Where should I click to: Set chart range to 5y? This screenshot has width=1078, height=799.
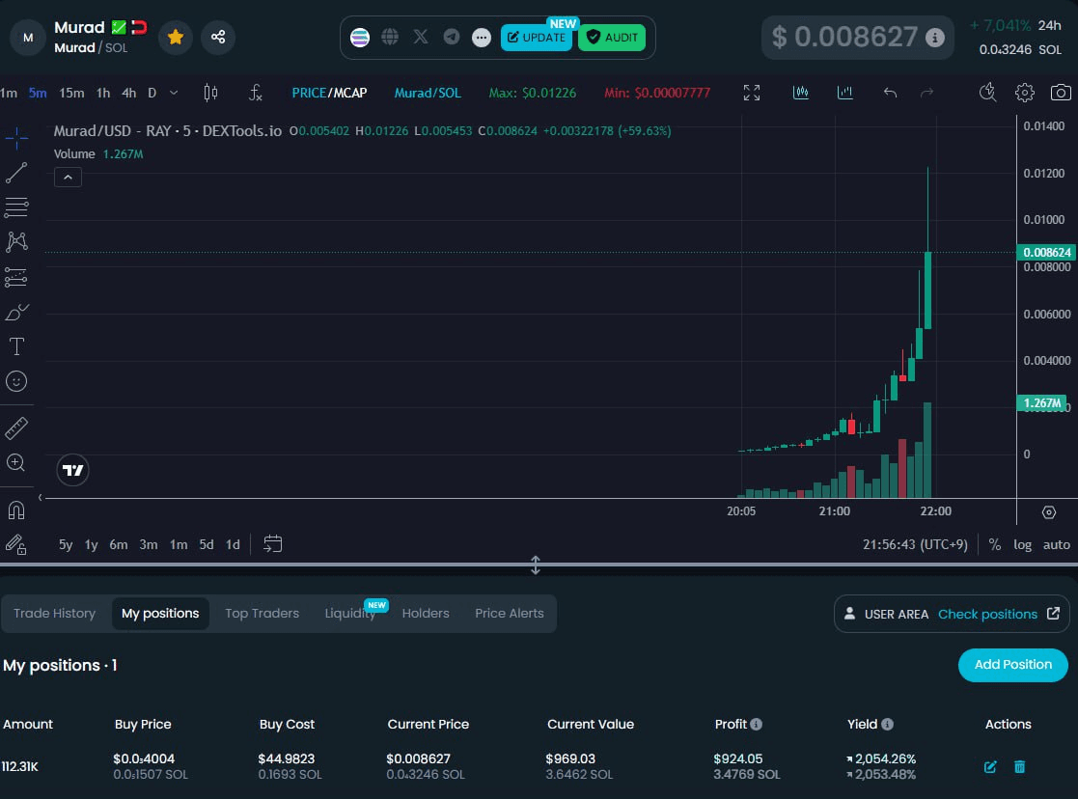pyautogui.click(x=66, y=544)
